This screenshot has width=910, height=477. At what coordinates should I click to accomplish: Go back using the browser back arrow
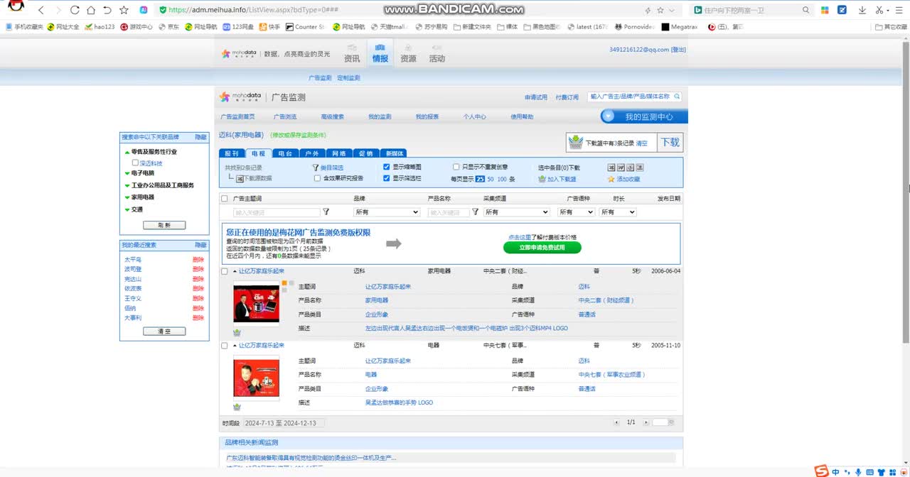click(41, 10)
